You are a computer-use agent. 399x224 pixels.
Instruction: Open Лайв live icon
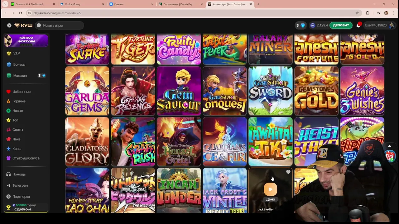point(8,139)
